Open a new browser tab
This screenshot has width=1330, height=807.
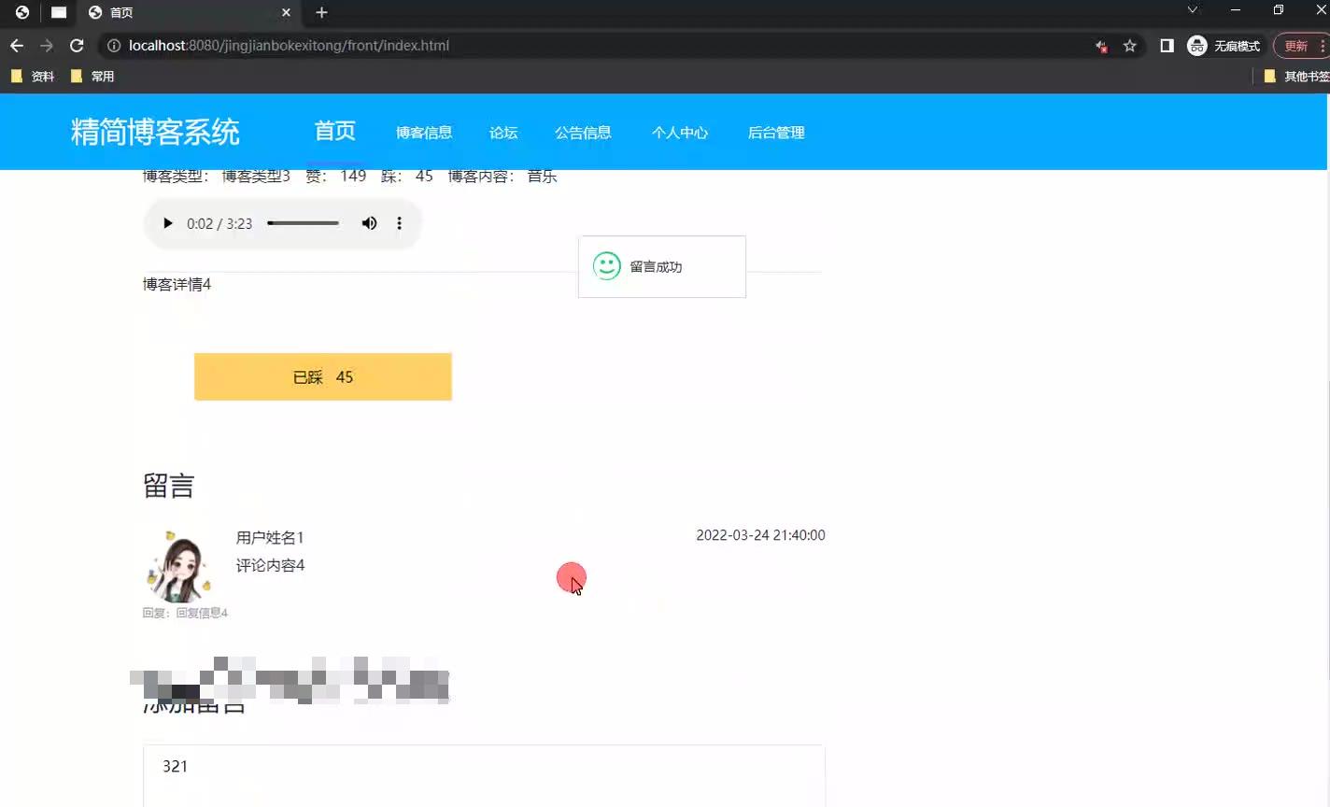[x=321, y=12]
